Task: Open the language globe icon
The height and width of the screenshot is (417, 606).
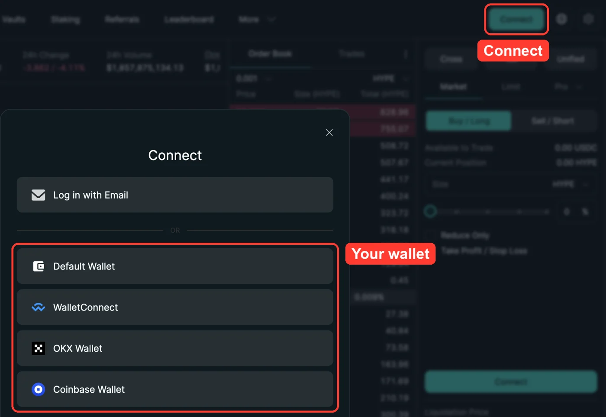Action: [561, 19]
